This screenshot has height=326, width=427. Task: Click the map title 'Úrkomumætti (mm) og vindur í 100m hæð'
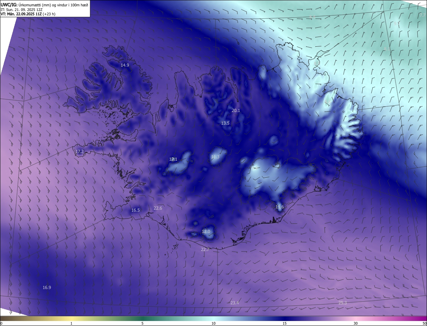pyautogui.click(x=54, y=5)
